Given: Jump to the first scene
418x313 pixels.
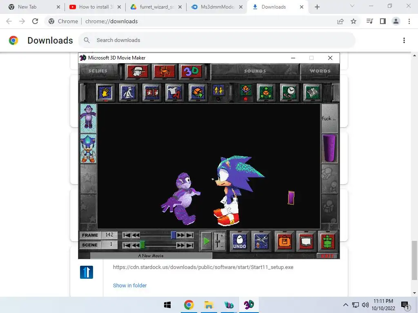Looking at the screenshot, I should click(127, 245).
